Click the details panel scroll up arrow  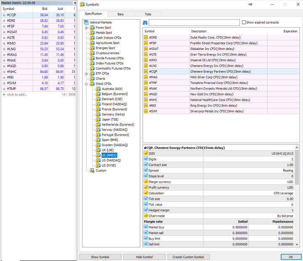297,148
